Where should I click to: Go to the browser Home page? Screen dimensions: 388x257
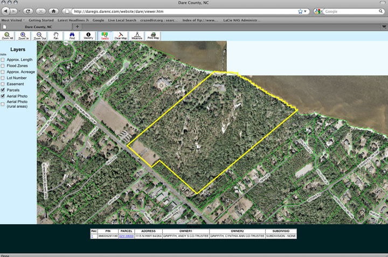click(x=53, y=11)
